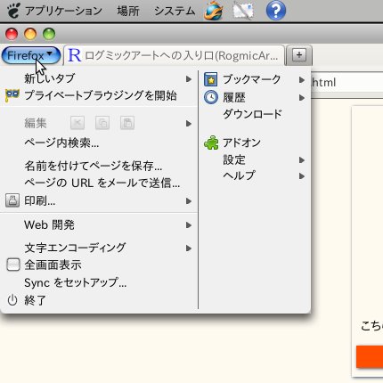Click the paste clipboard icon in Edit row
Viewport: 383px width, 383px height.
127,123
